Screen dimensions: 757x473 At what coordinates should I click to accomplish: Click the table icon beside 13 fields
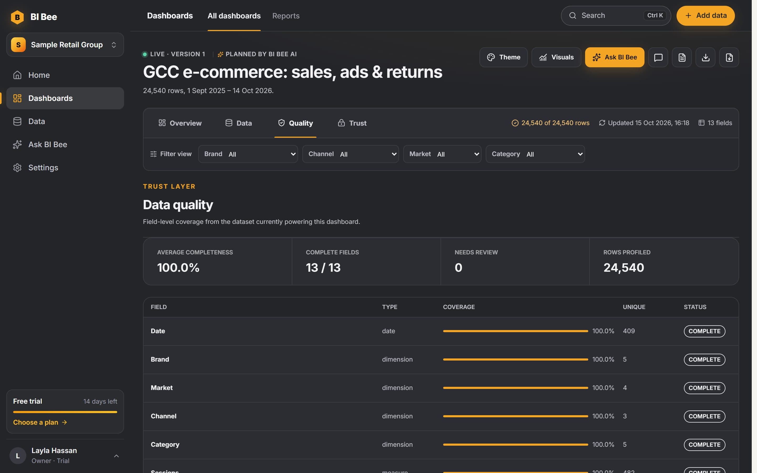pos(701,123)
